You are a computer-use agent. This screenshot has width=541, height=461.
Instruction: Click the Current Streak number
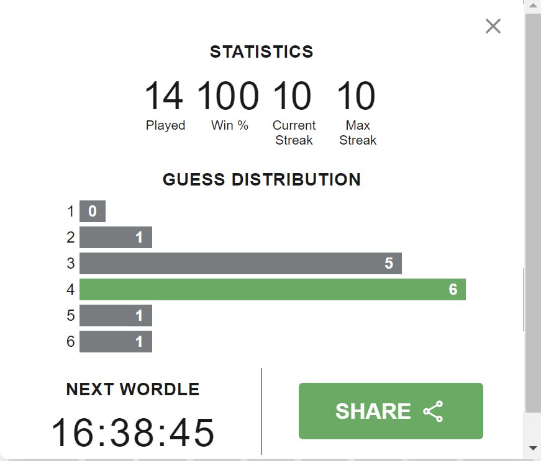(x=293, y=96)
